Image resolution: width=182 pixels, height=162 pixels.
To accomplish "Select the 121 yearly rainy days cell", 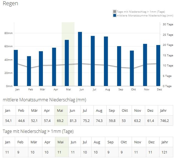I will click(164, 152).
